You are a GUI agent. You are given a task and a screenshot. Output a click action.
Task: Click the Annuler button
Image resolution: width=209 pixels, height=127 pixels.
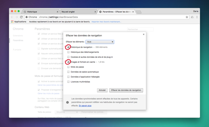pyautogui.click(x=102, y=90)
